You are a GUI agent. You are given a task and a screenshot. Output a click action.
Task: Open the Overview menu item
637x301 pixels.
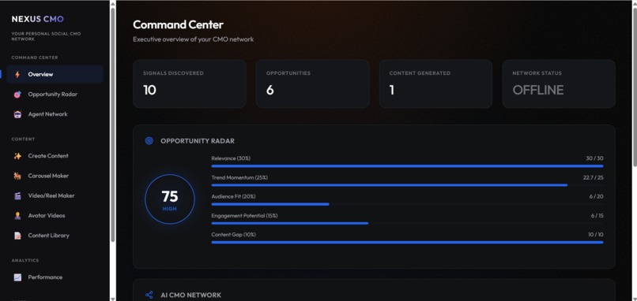click(55, 75)
